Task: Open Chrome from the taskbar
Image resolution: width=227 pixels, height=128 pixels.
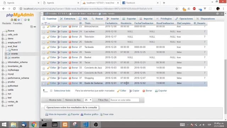Action: 34,124
